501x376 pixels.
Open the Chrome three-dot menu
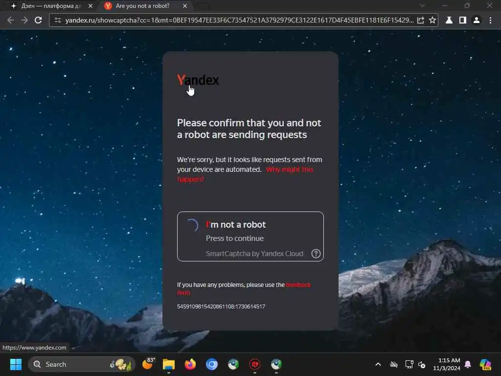click(x=490, y=20)
